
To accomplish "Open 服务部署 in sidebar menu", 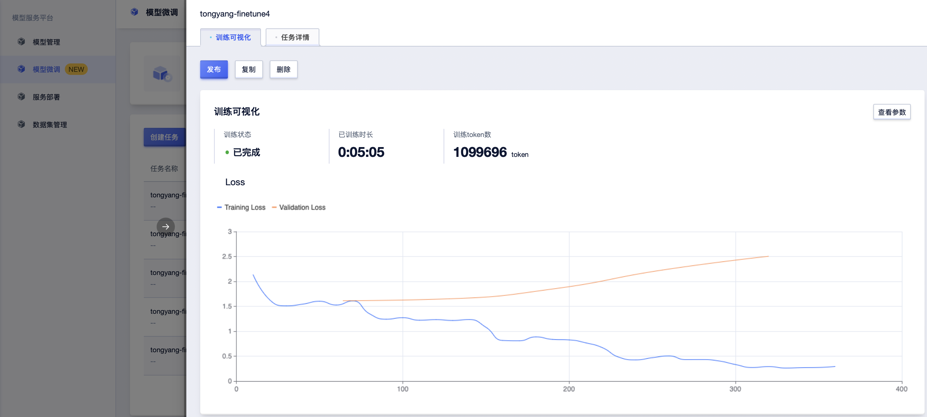I will pos(46,97).
